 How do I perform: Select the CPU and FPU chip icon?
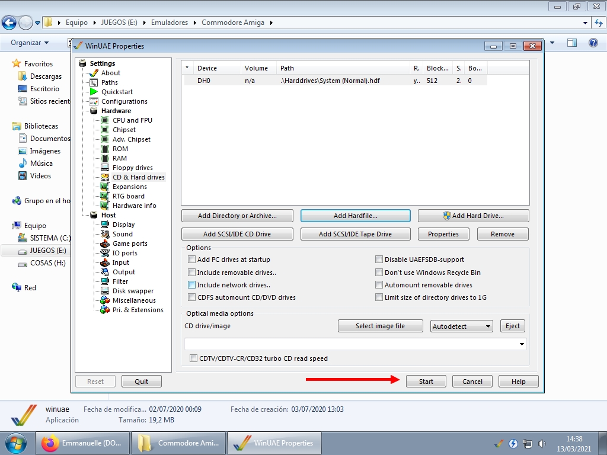pos(105,120)
